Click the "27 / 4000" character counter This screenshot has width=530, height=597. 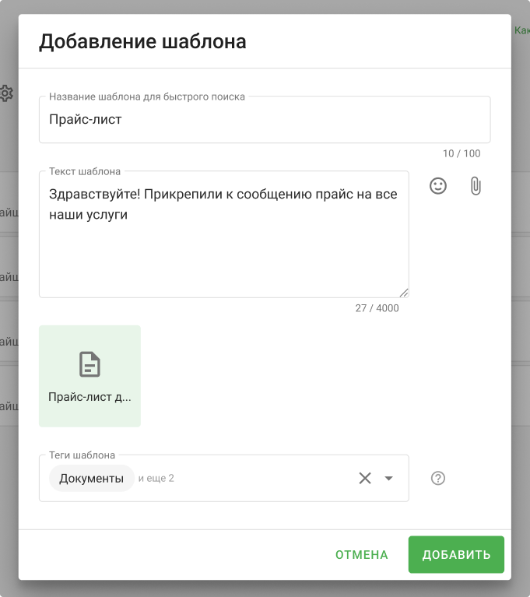click(377, 308)
